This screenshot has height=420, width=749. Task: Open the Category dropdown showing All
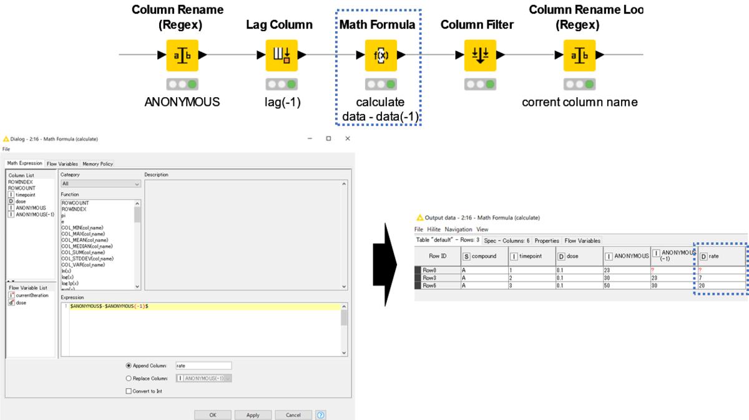coord(100,184)
